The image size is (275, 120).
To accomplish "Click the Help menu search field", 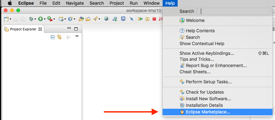I will [234, 11].
